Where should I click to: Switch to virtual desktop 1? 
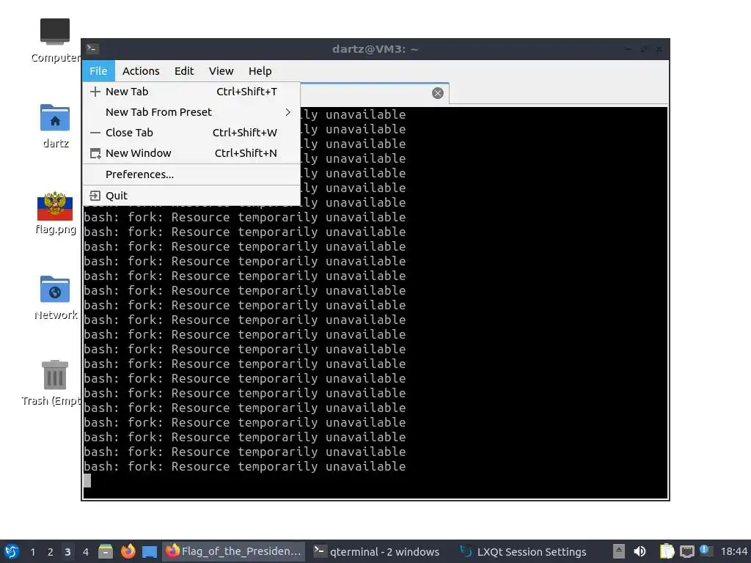point(32,552)
